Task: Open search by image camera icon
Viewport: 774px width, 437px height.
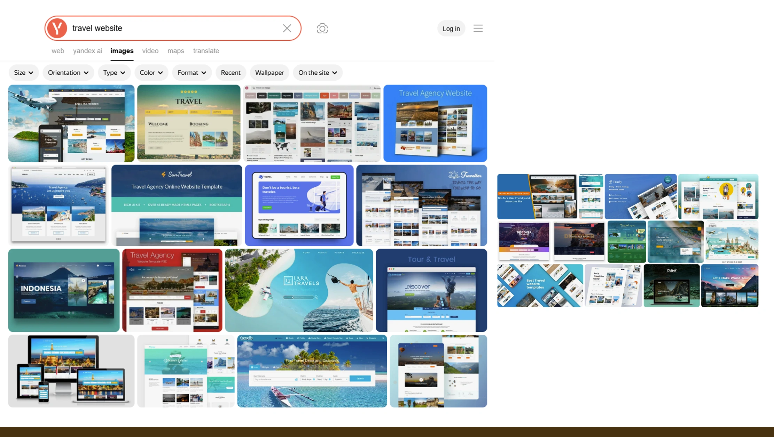Action: [322, 29]
